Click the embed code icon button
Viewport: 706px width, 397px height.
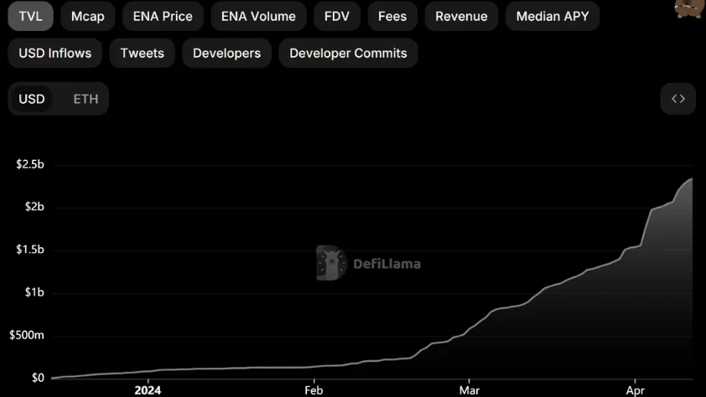click(678, 99)
